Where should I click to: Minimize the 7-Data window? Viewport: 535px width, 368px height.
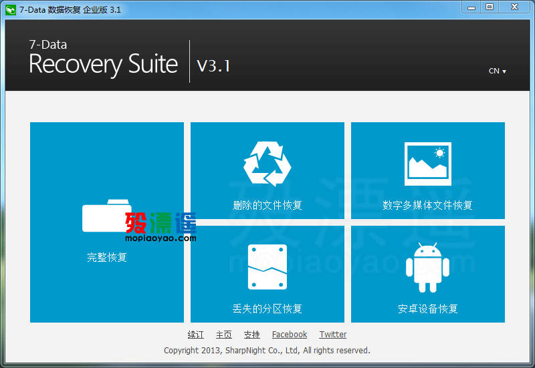[x=471, y=7]
